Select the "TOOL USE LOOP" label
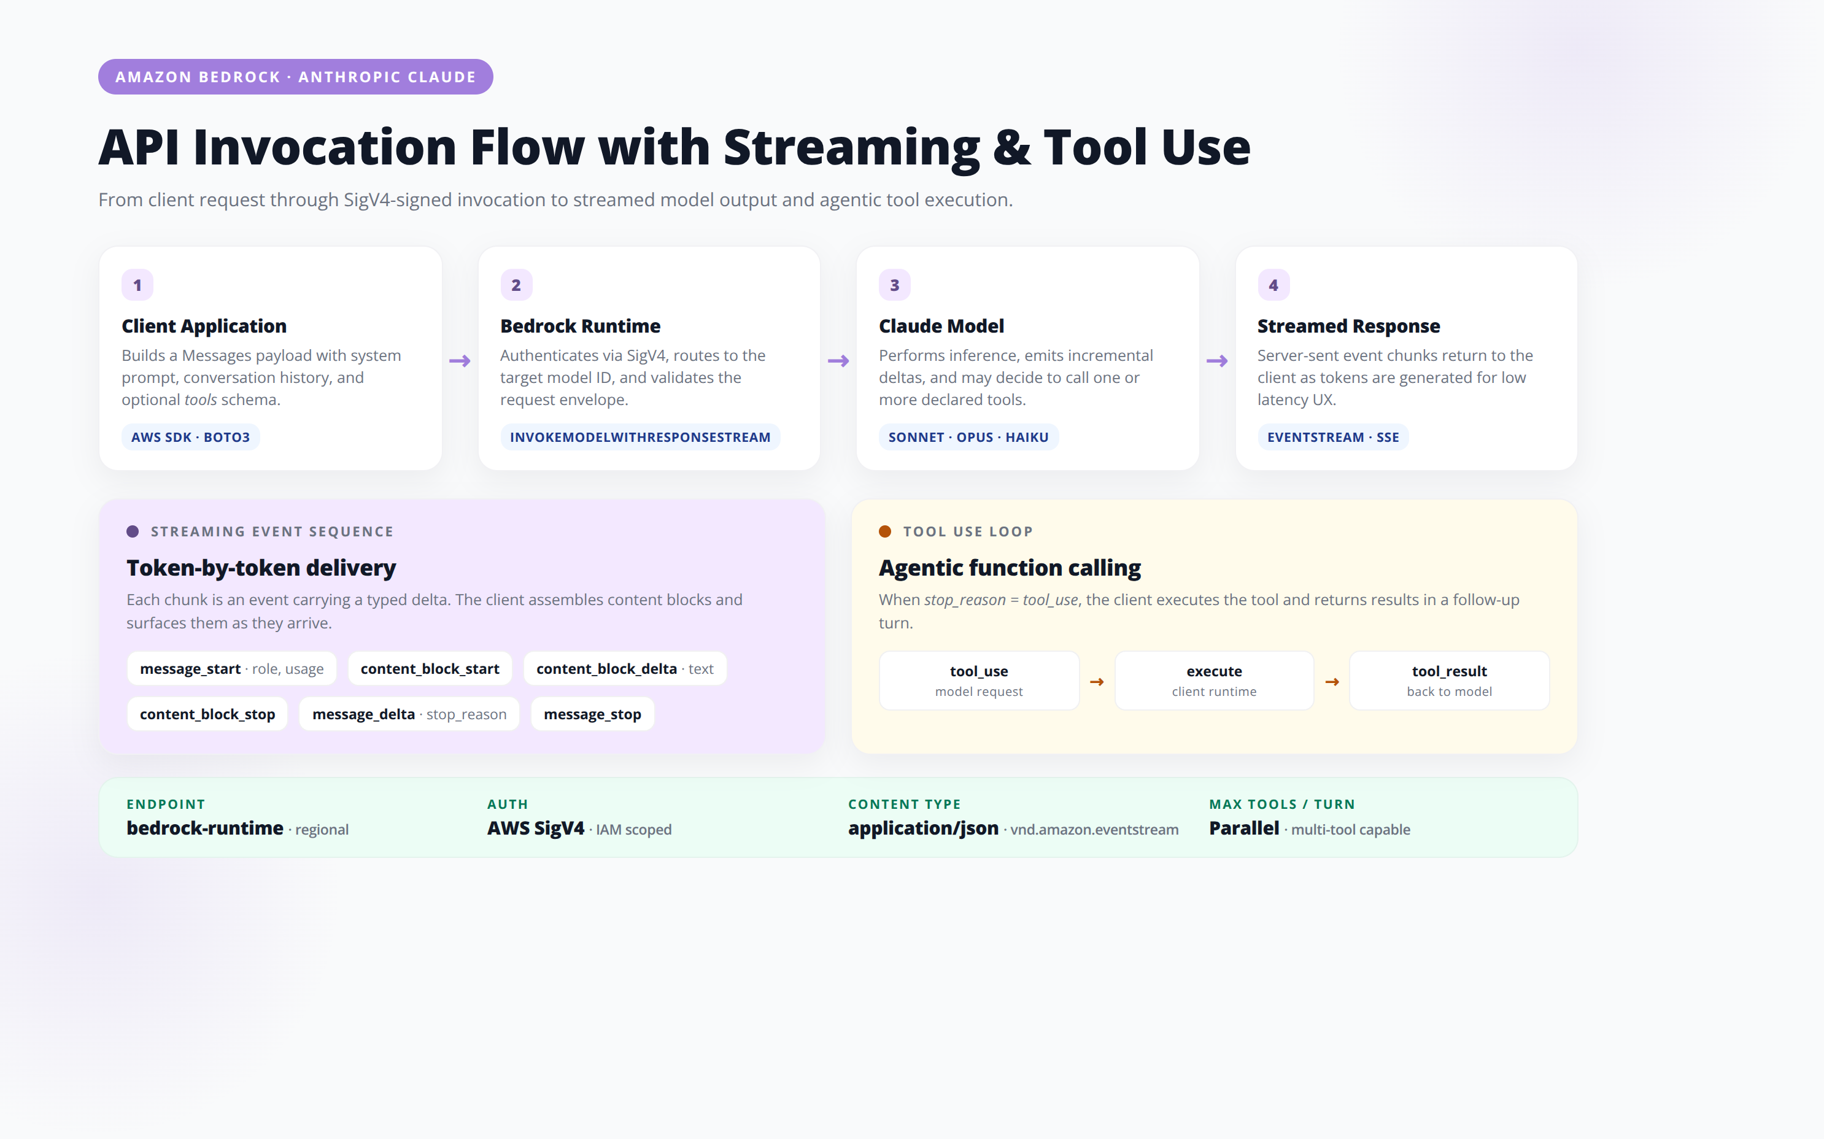Viewport: 1824px width, 1139px height. click(x=968, y=531)
